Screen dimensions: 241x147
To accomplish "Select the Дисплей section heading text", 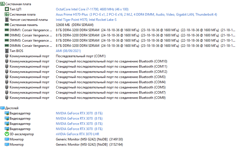I will pos(12,108).
